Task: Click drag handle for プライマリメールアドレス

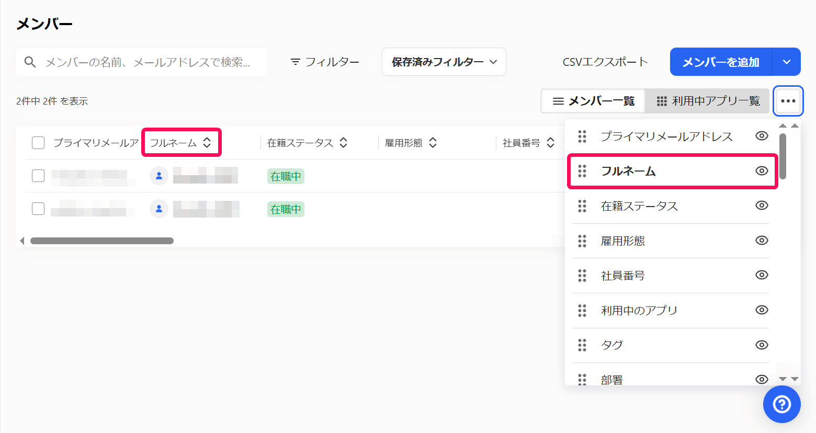Action: (x=582, y=136)
